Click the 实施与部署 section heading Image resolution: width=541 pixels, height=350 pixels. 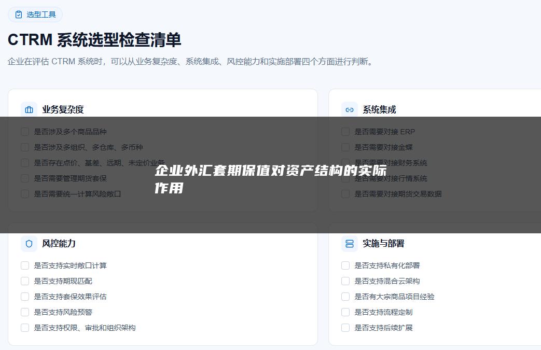383,244
